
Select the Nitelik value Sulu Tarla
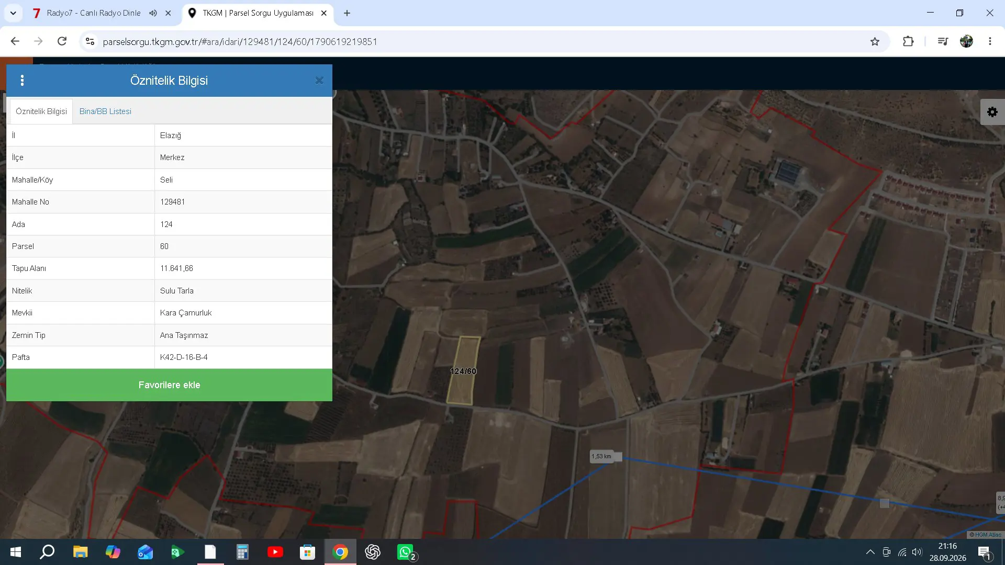177,291
